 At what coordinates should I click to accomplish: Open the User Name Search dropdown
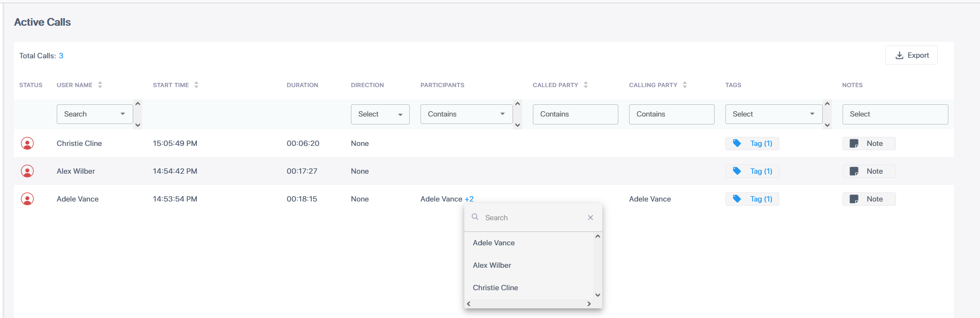click(x=95, y=114)
